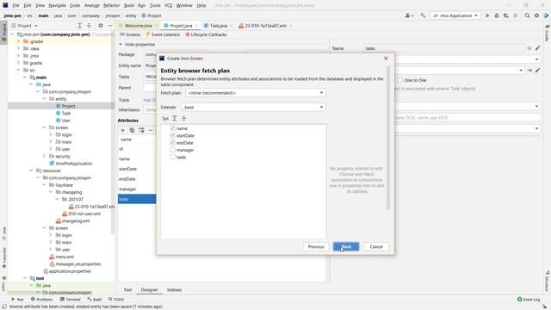Viewport: 551px width, 310px height.
Task: Open the Event Log in the status bar
Action: point(529,300)
